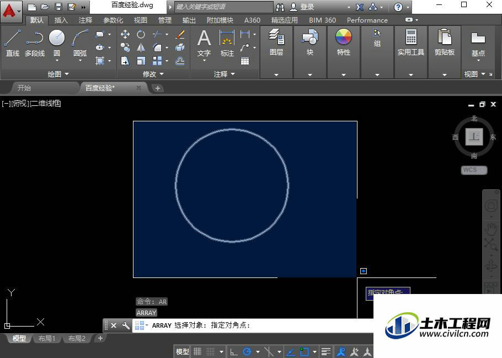502x358 pixels.
Task: Click the Stretch tool icon
Action: click(x=125, y=61)
